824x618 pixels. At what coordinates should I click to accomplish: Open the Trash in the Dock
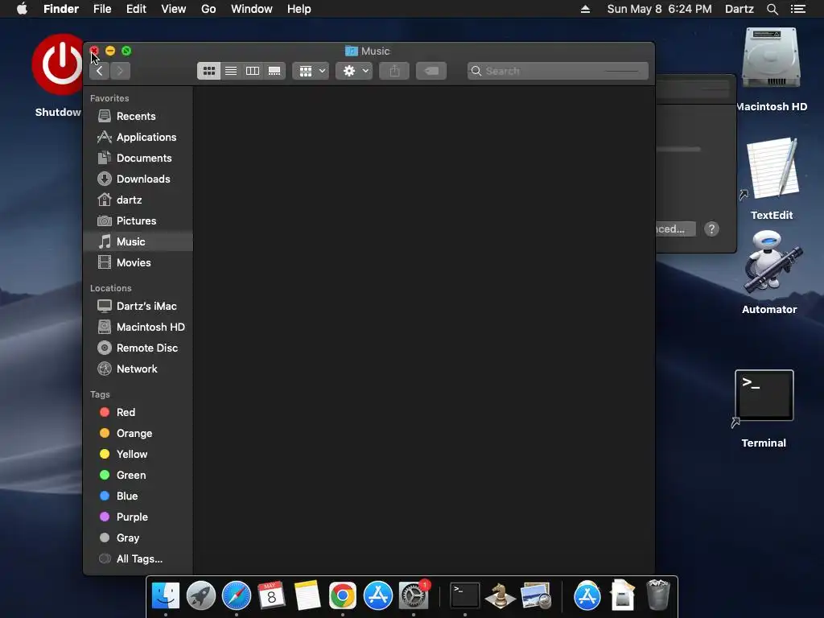pyautogui.click(x=658, y=595)
